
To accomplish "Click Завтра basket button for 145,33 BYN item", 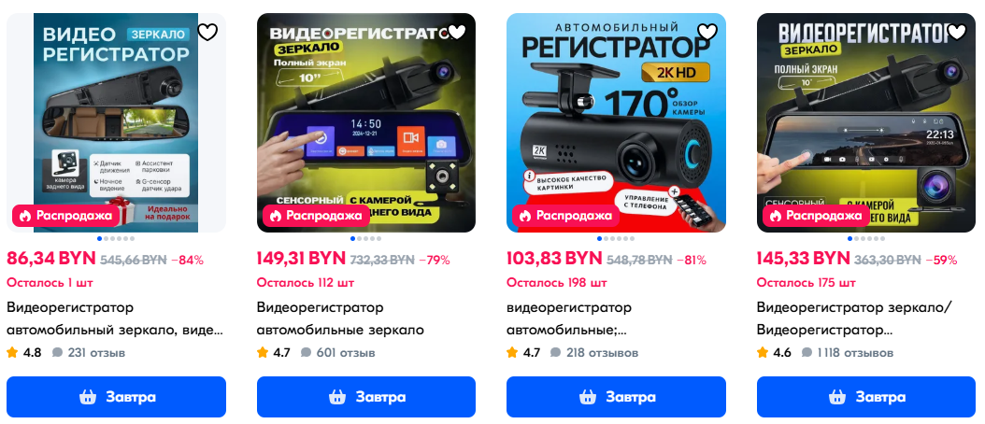I will click(x=866, y=397).
